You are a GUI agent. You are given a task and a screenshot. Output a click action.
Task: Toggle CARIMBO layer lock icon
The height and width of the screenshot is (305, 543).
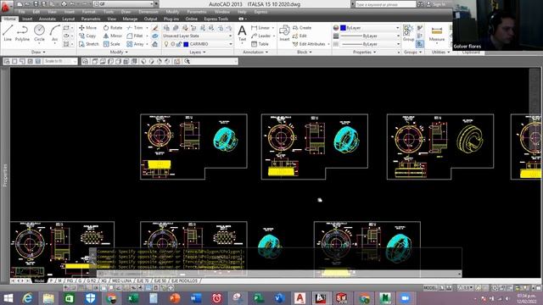(179, 44)
